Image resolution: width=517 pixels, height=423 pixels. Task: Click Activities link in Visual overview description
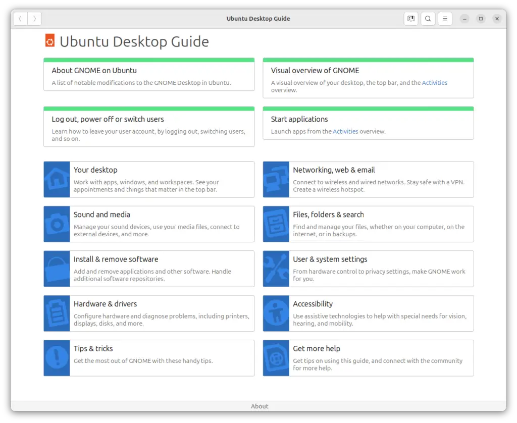(x=435, y=83)
